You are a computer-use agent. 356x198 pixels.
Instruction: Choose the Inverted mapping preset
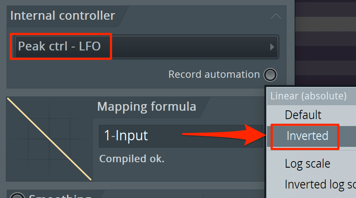tap(307, 136)
